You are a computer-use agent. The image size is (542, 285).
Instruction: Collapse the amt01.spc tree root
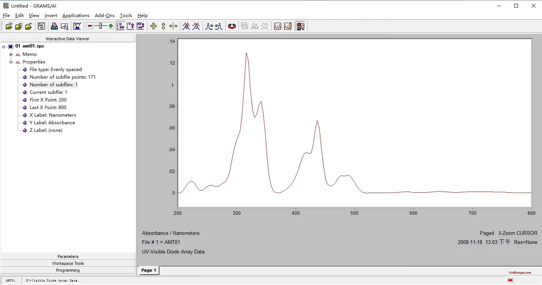click(x=4, y=46)
